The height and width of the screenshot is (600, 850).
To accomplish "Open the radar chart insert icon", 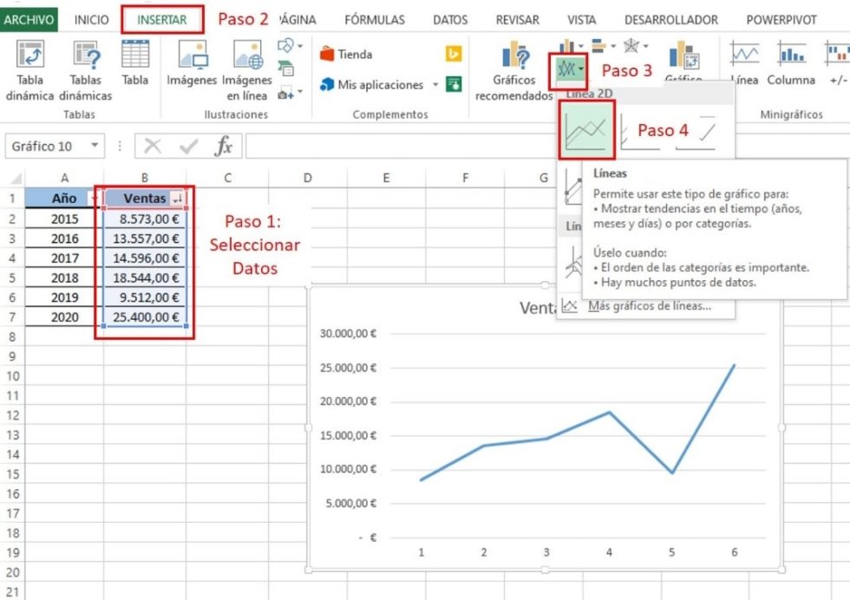I will click(631, 46).
